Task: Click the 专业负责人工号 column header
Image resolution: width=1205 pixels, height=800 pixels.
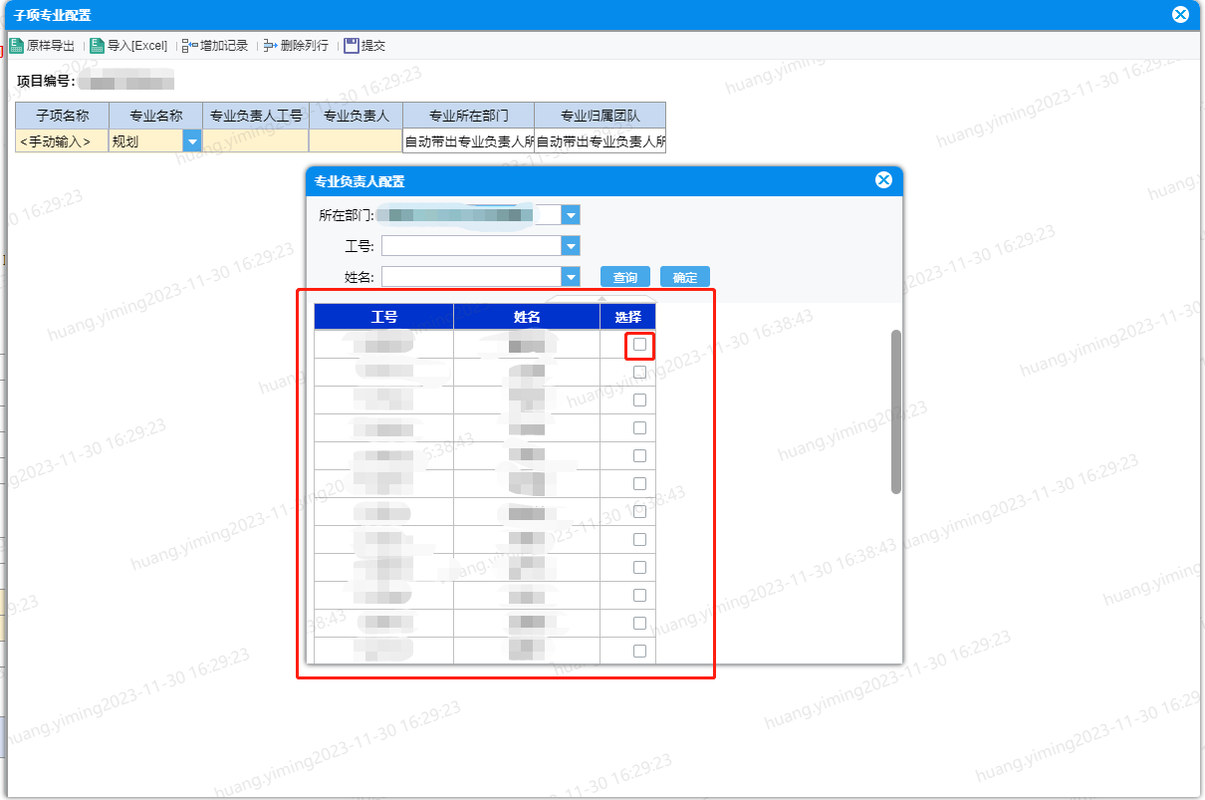Action: (x=256, y=116)
